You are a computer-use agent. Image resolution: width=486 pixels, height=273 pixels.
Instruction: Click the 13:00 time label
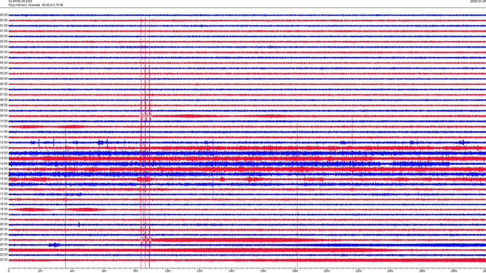pos(4,153)
